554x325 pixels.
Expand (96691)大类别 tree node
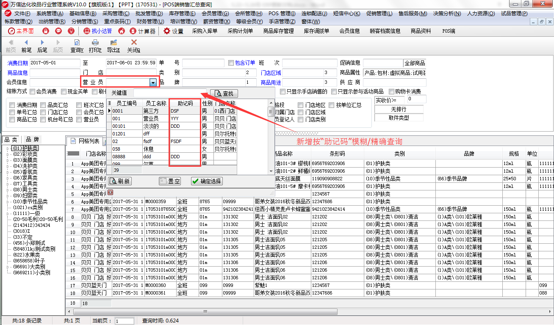[8, 267]
